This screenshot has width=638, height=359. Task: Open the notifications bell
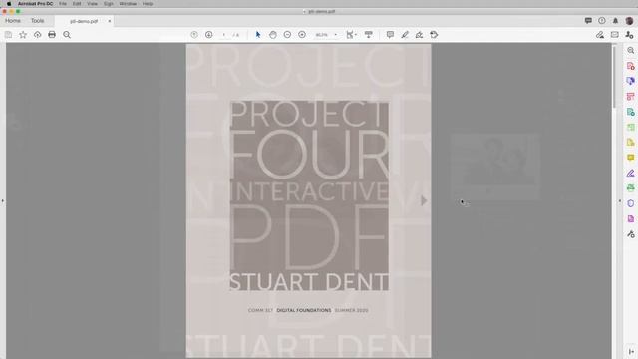(616, 20)
